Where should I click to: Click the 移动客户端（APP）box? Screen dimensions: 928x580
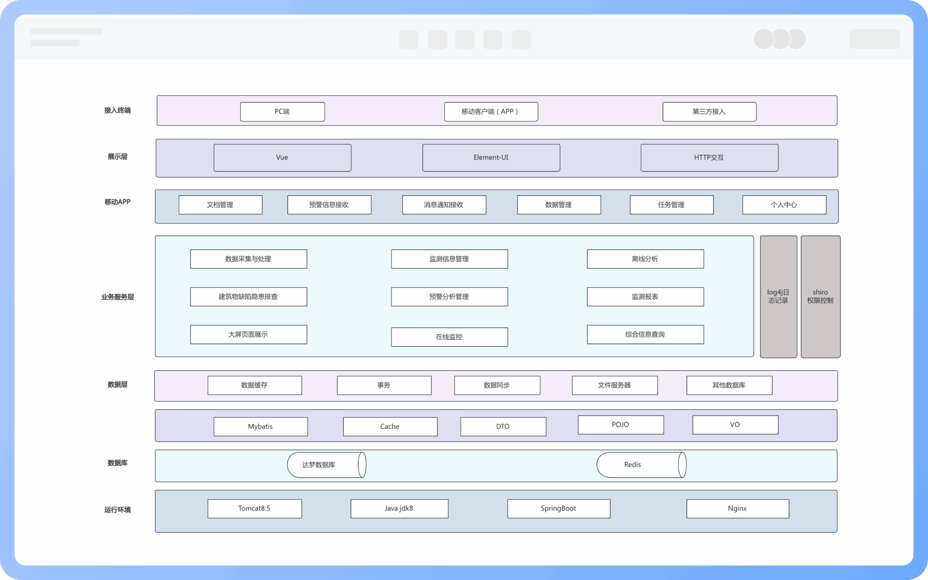pyautogui.click(x=491, y=112)
